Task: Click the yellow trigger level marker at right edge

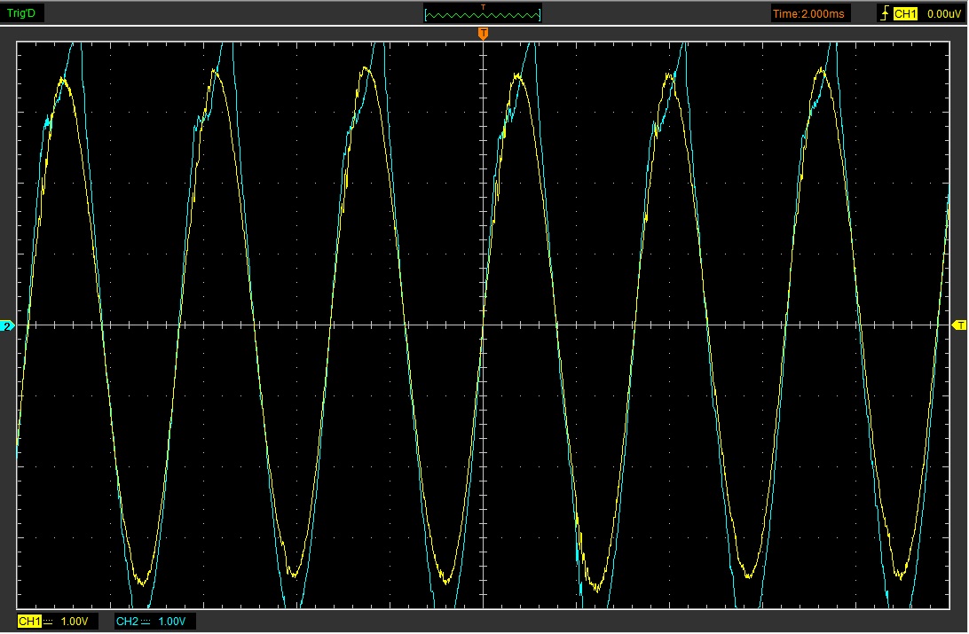Action: (959, 326)
